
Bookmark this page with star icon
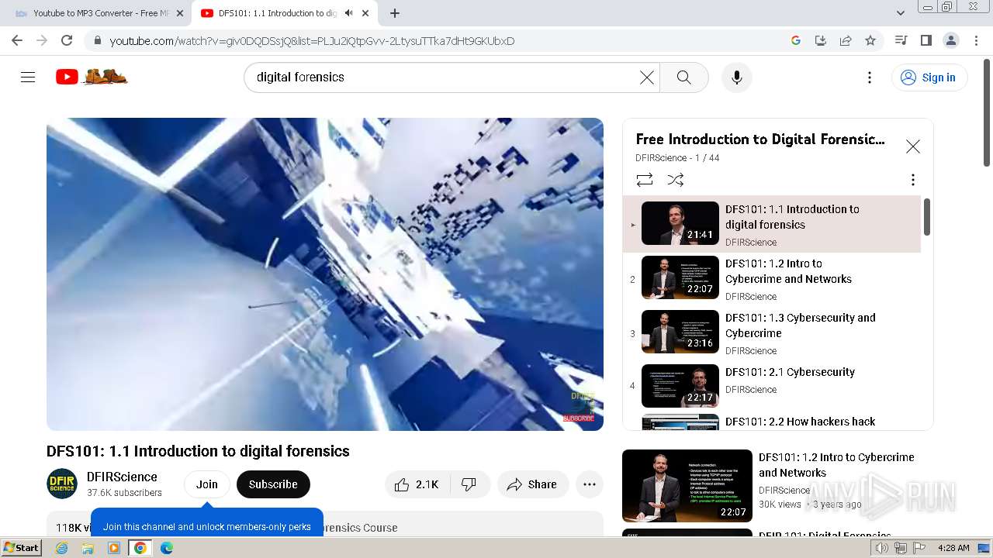coord(870,40)
